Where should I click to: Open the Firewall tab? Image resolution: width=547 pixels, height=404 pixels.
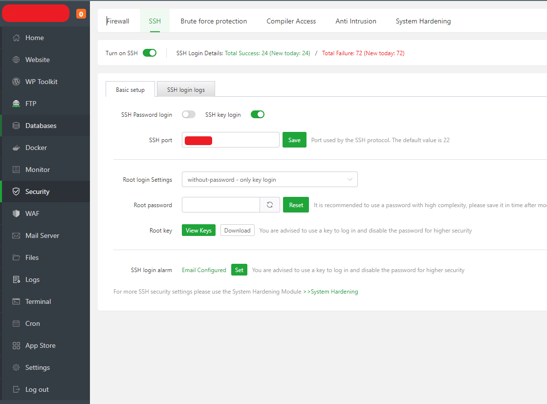[x=118, y=21]
